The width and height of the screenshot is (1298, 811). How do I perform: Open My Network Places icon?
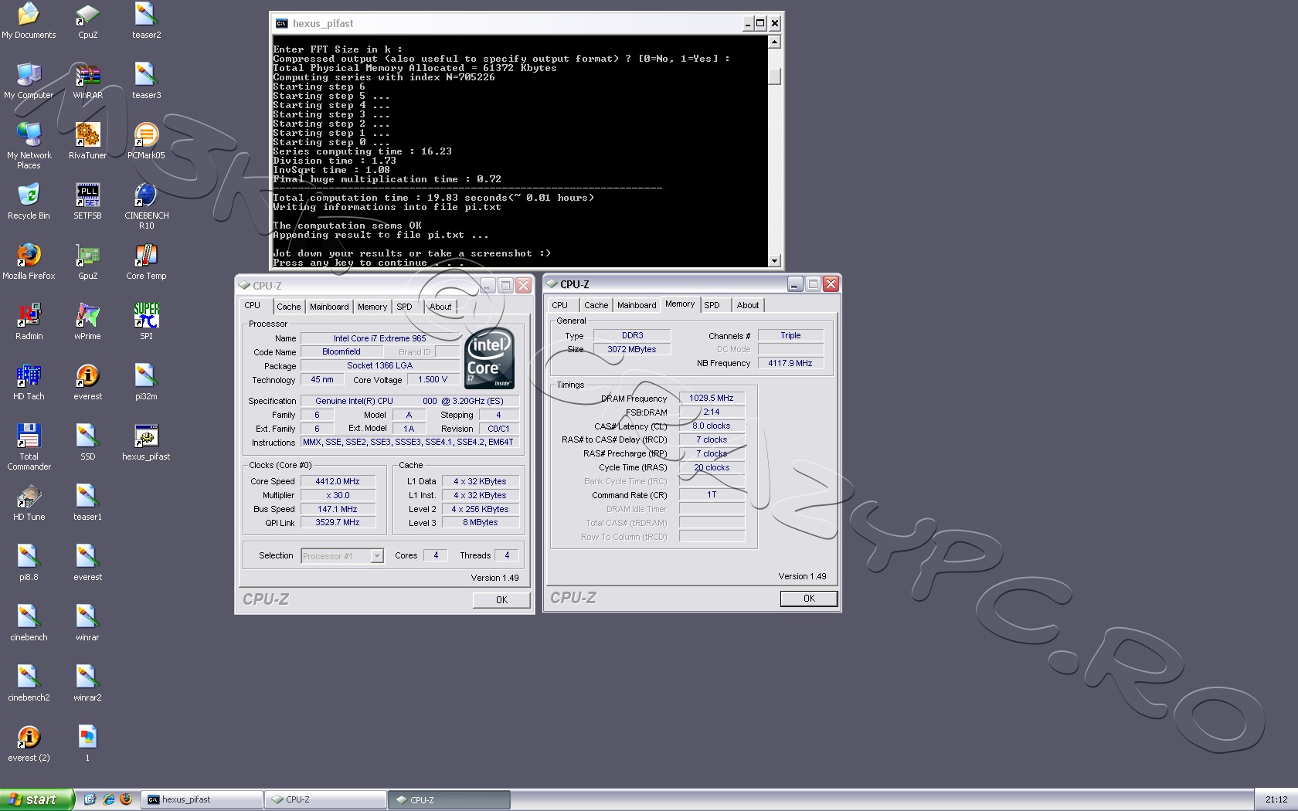click(x=29, y=146)
